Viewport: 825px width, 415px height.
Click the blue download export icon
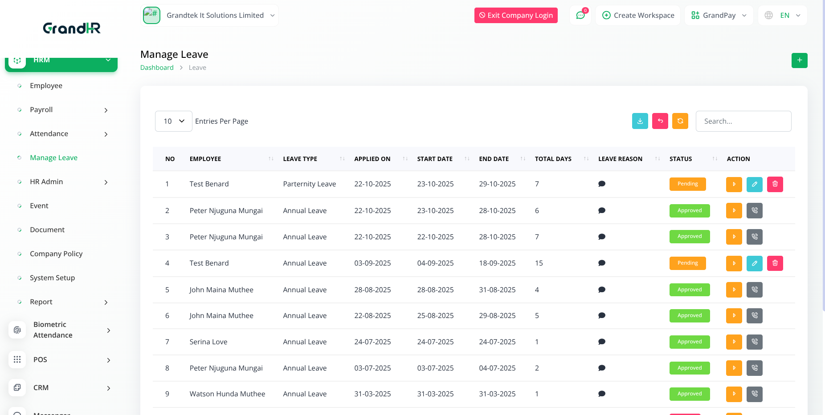click(640, 121)
